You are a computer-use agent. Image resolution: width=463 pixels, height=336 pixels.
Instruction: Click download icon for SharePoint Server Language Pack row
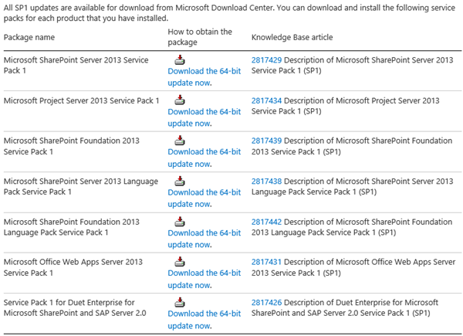click(180, 181)
